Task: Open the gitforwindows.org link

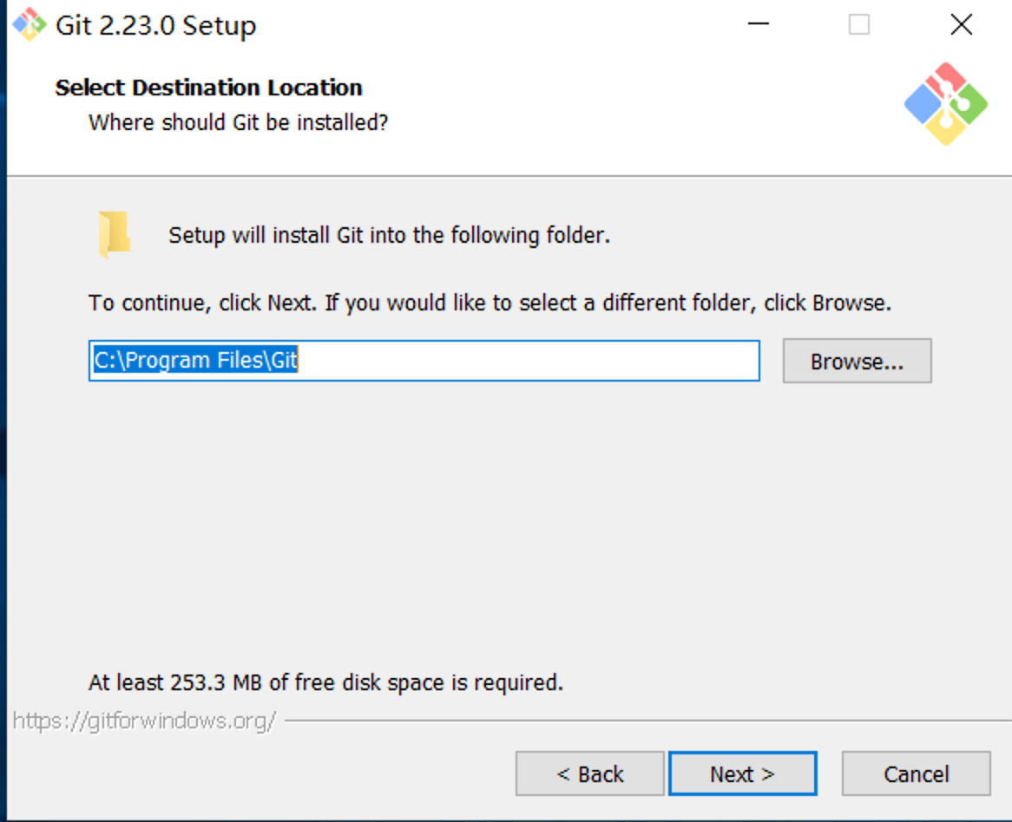Action: (144, 720)
